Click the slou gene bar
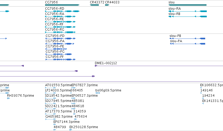The height and width of the screenshot is (131, 223). (x=187, y=5)
